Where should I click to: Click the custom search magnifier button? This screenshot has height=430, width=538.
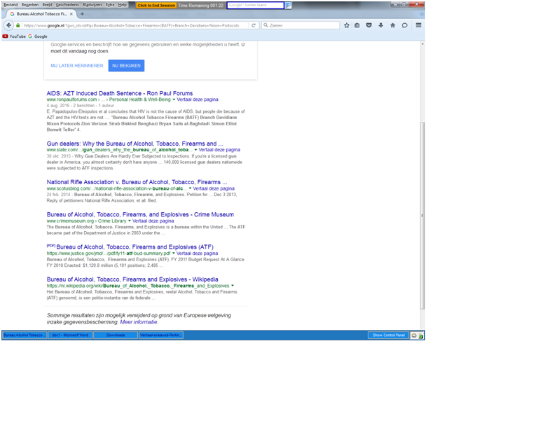(288, 5)
